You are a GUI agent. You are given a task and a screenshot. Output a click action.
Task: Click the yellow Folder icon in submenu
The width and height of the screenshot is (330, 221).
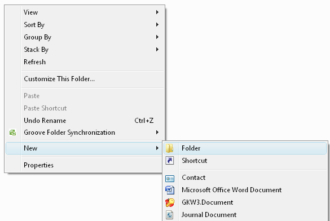click(x=169, y=148)
